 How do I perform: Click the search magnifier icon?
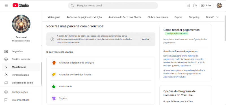(x=72, y=6)
